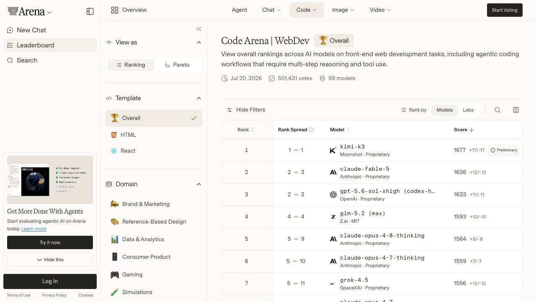536x302 pixels.
Task: Open the Image dropdown menu
Action: (x=343, y=10)
